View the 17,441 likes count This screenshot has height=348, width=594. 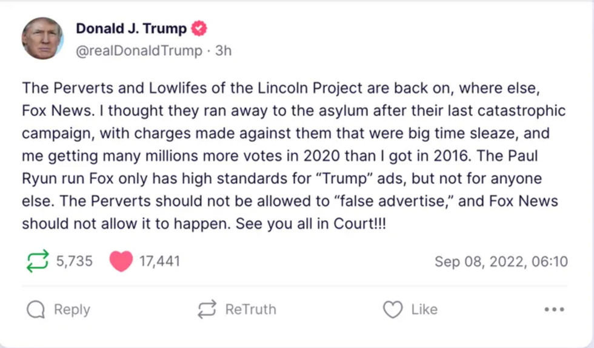coord(159,261)
